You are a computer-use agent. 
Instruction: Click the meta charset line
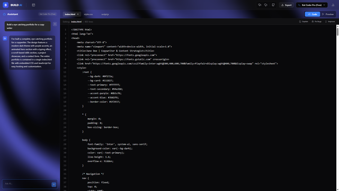(92, 42)
